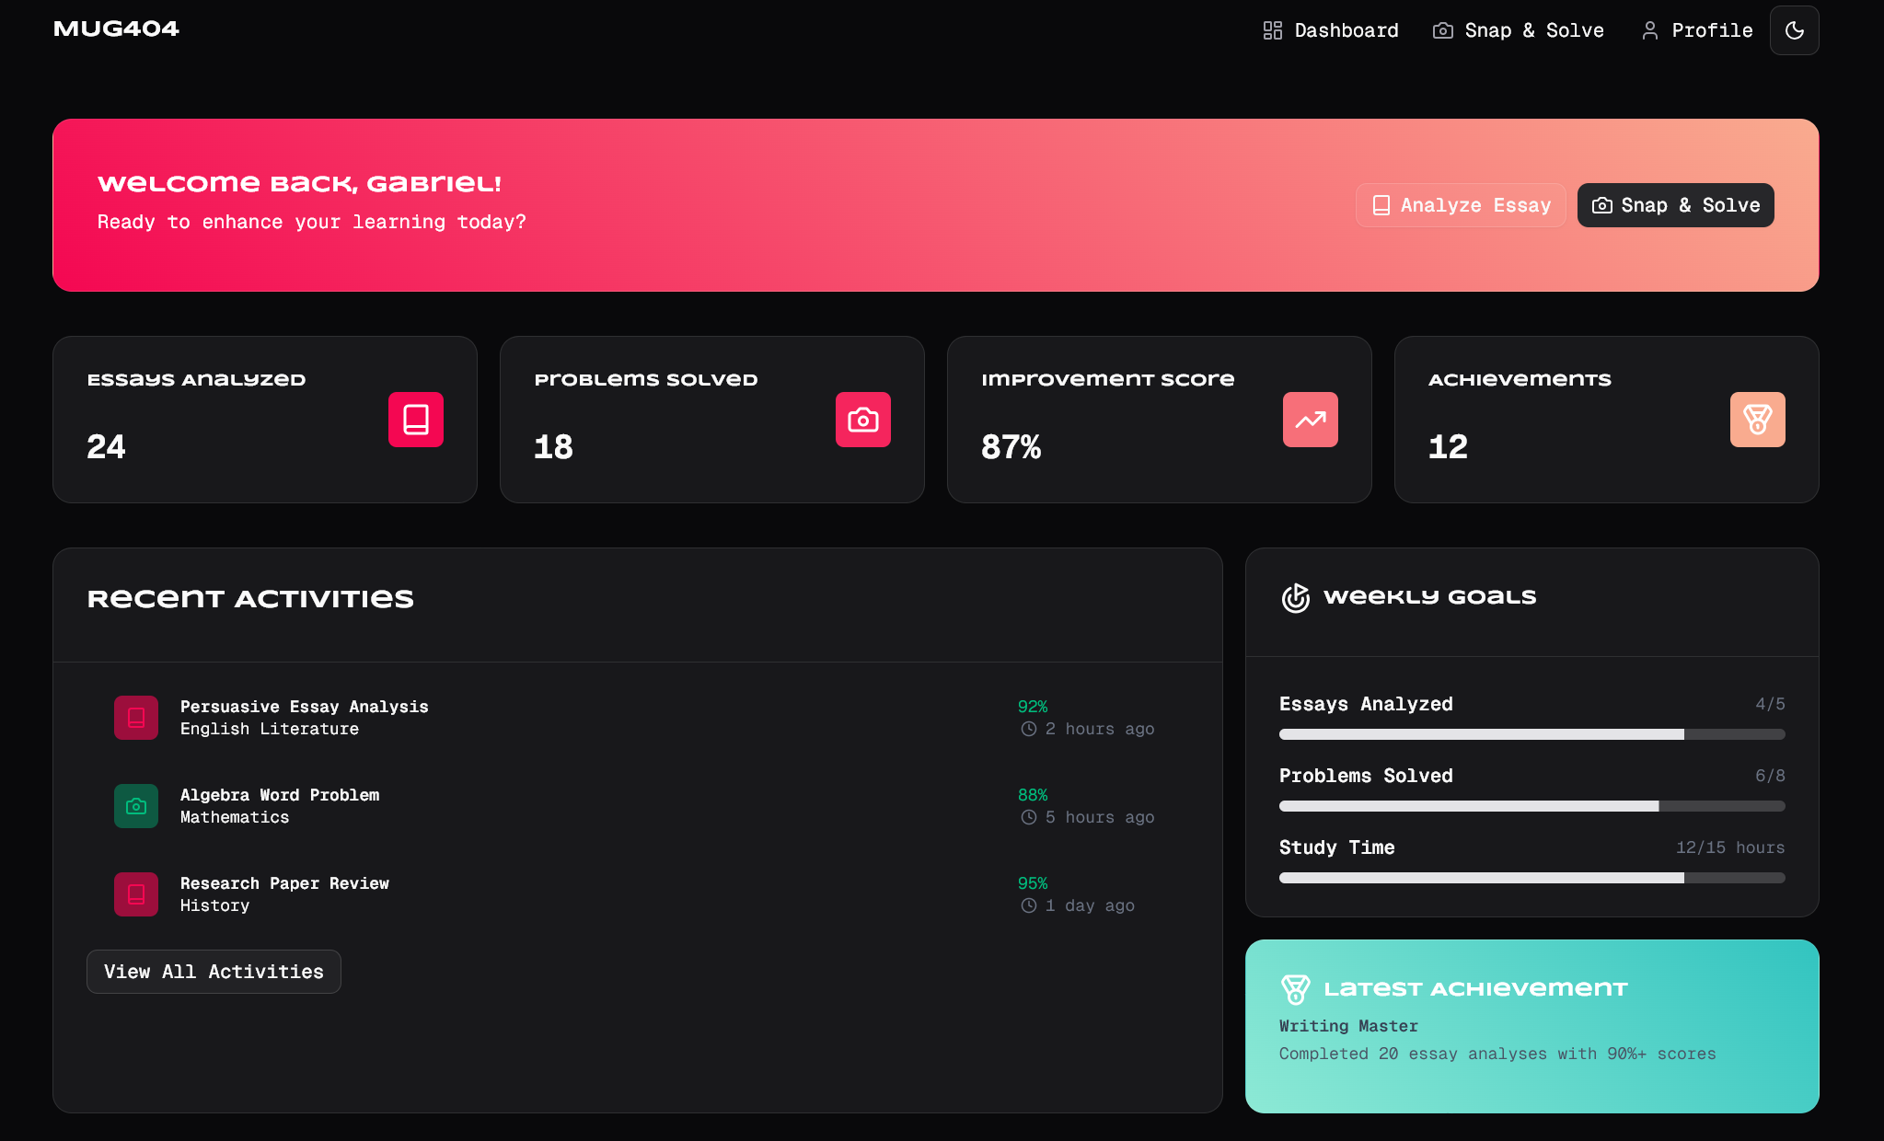
Task: Click the Improvement Score trending arrow icon
Action: pos(1310,420)
